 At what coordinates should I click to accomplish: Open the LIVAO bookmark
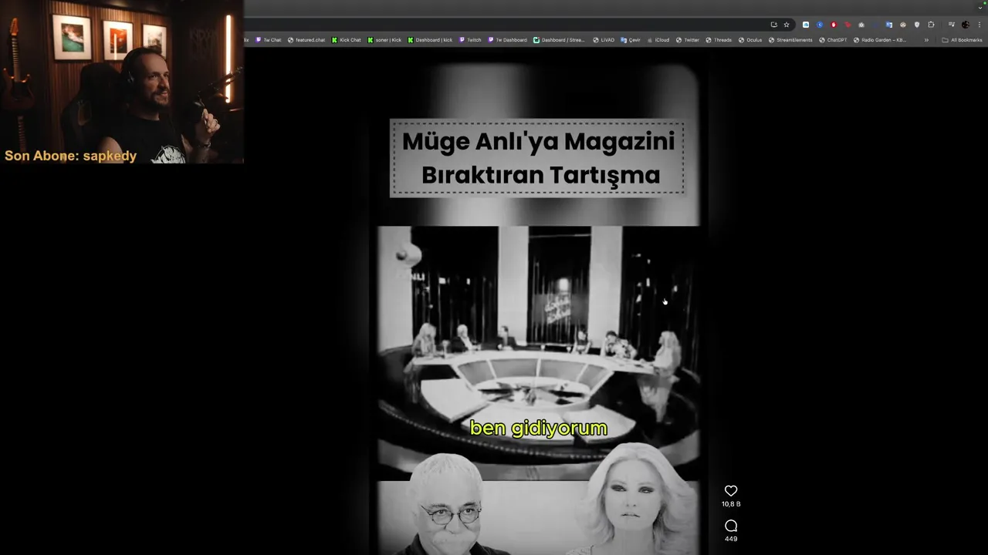[x=604, y=40]
